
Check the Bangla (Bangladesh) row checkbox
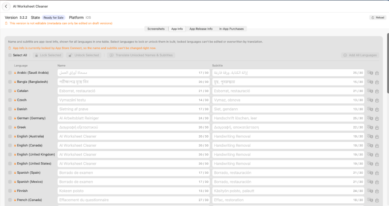coord(10,82)
